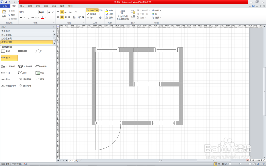
Task: Click the zoom out minus button
Action: pos(230,164)
